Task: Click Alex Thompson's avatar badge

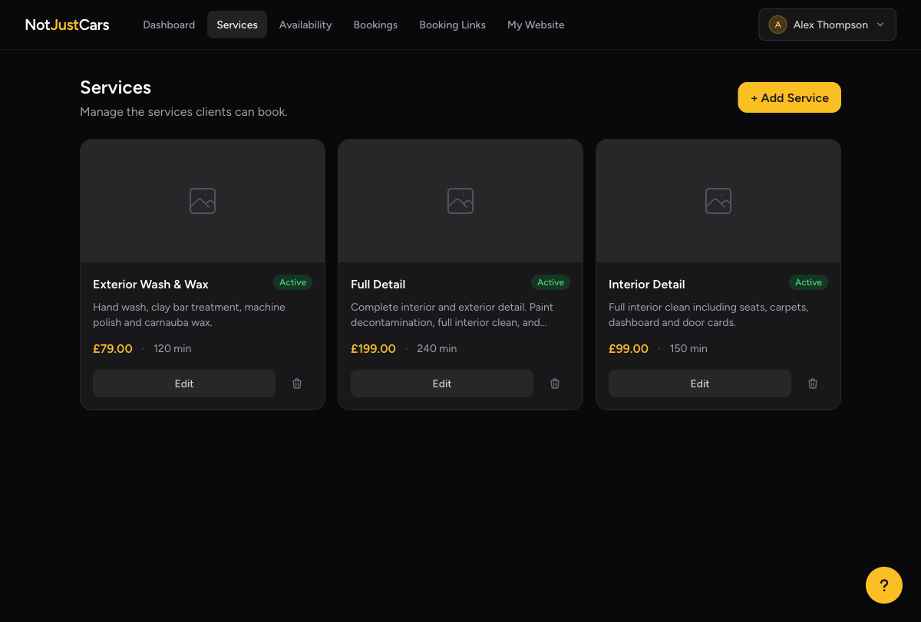Action: (777, 24)
